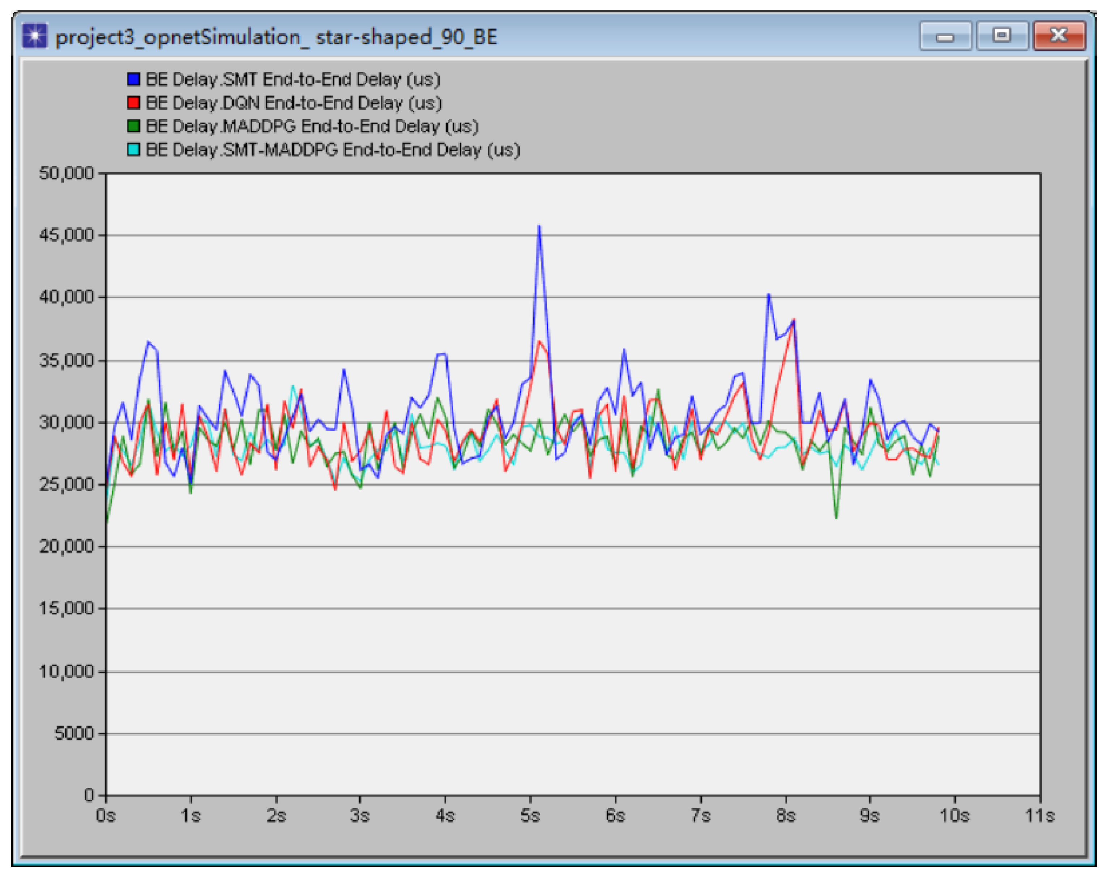Click the 11s label at axis end
The height and width of the screenshot is (878, 1107).
[x=1039, y=815]
